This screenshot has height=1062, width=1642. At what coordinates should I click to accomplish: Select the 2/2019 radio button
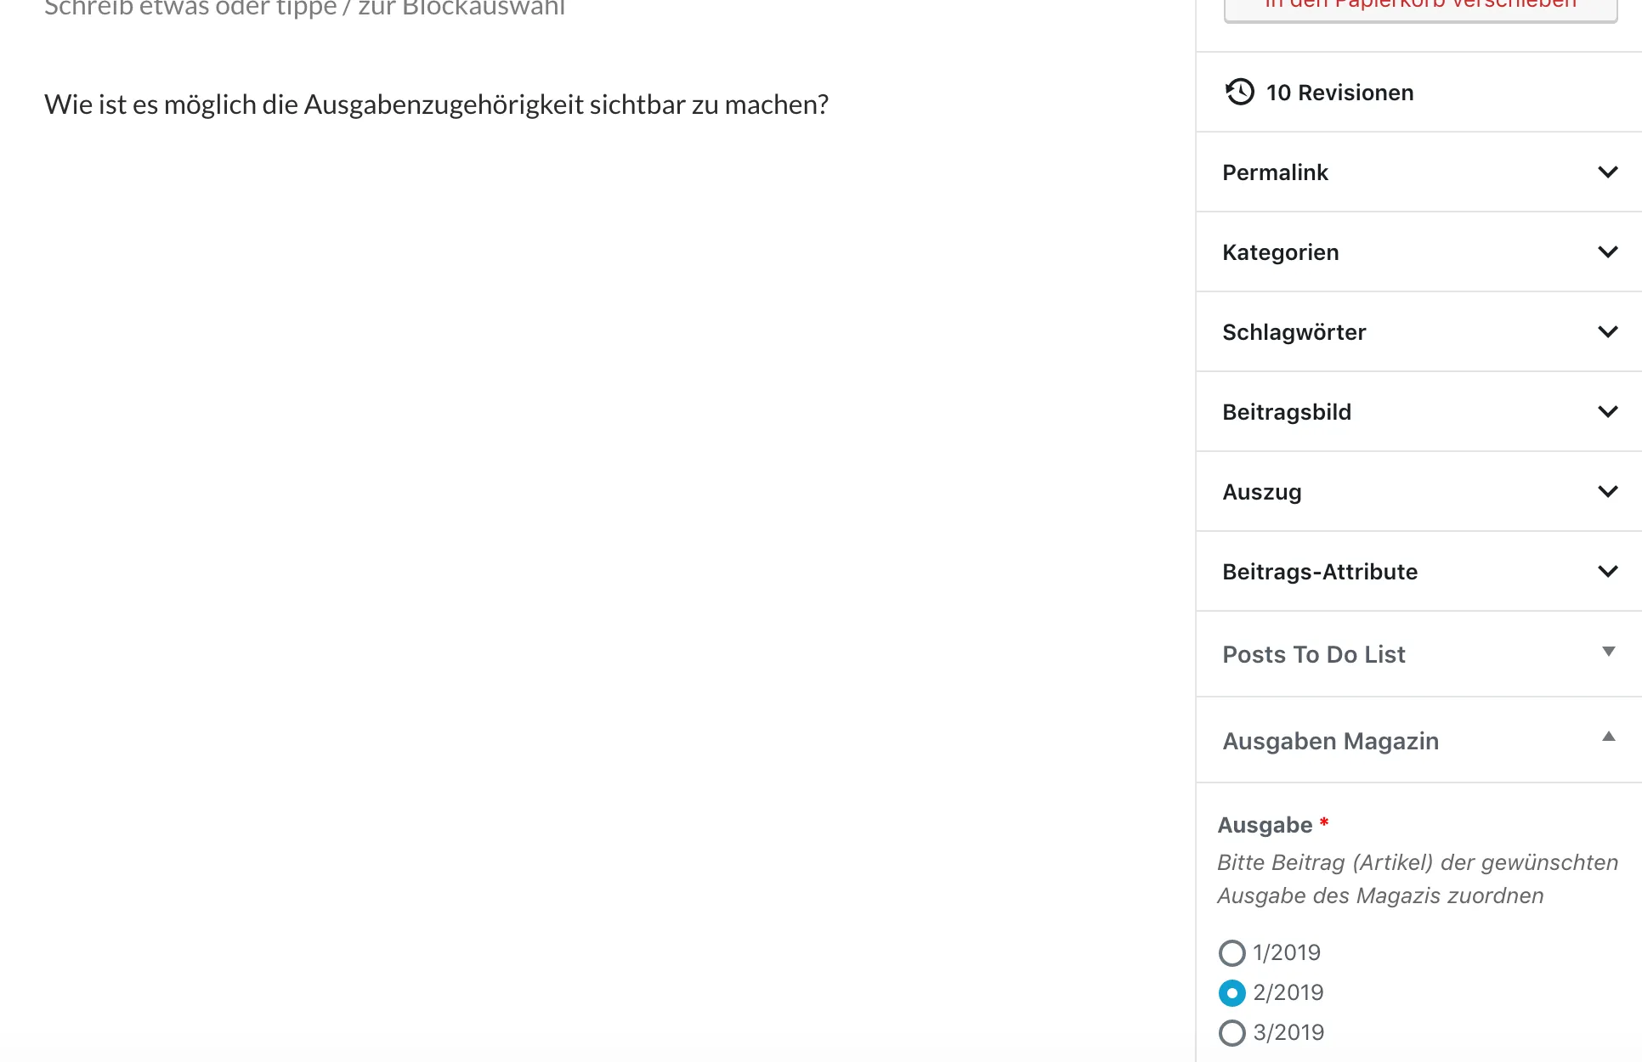pyautogui.click(x=1232, y=993)
